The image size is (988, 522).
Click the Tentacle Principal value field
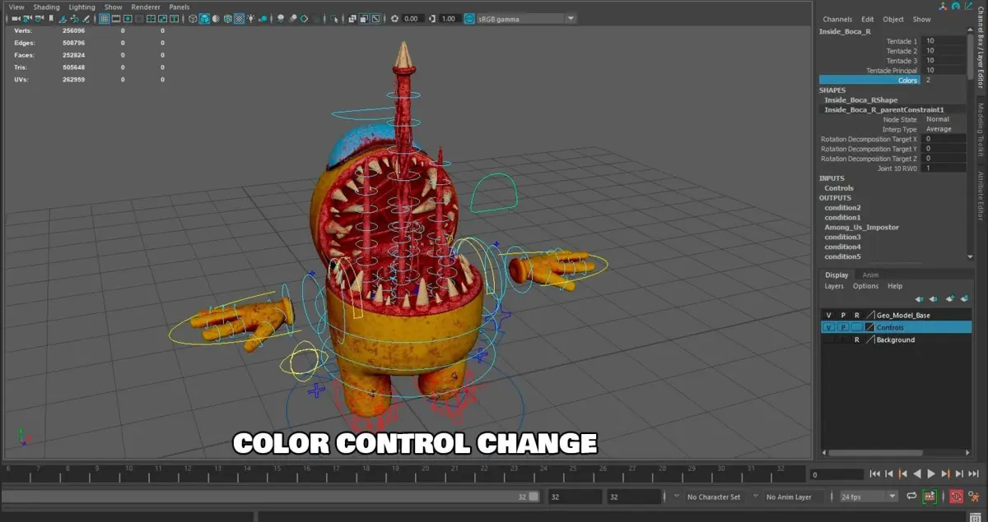[x=944, y=70]
